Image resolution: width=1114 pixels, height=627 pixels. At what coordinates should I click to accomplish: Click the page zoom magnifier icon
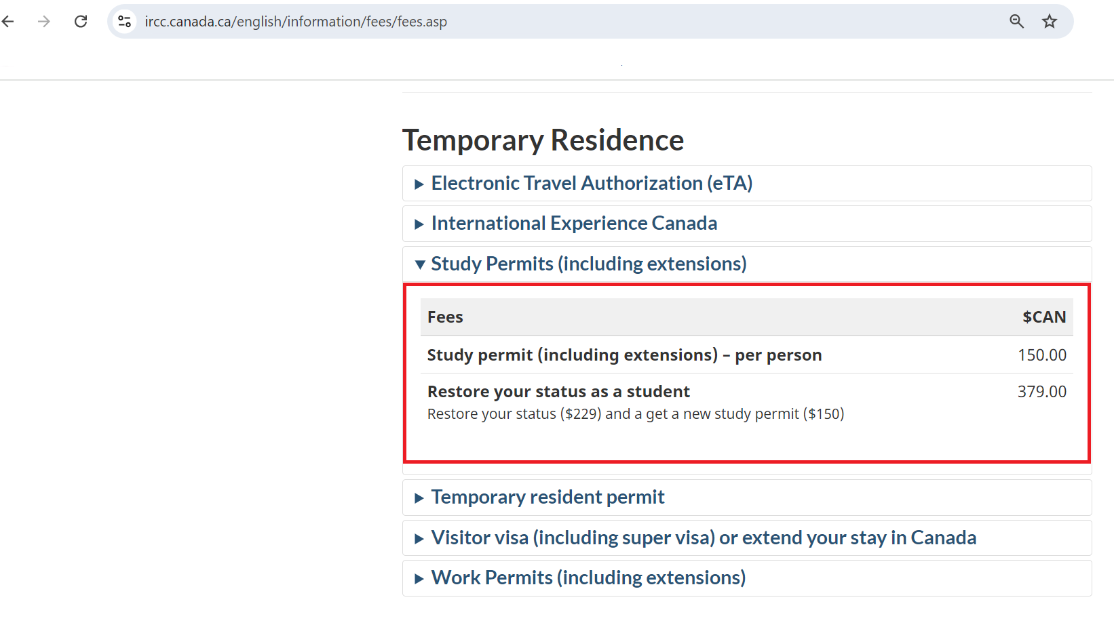(x=1017, y=21)
